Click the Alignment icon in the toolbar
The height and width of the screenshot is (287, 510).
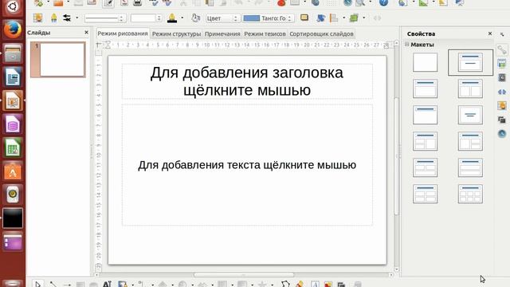(x=334, y=18)
